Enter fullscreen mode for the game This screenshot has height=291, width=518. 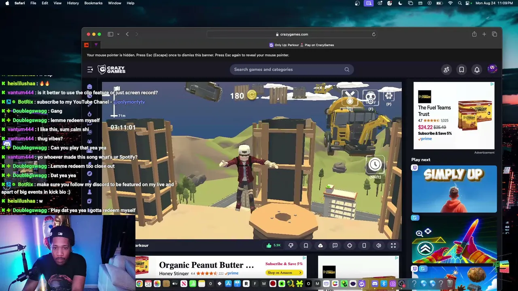pos(393,245)
